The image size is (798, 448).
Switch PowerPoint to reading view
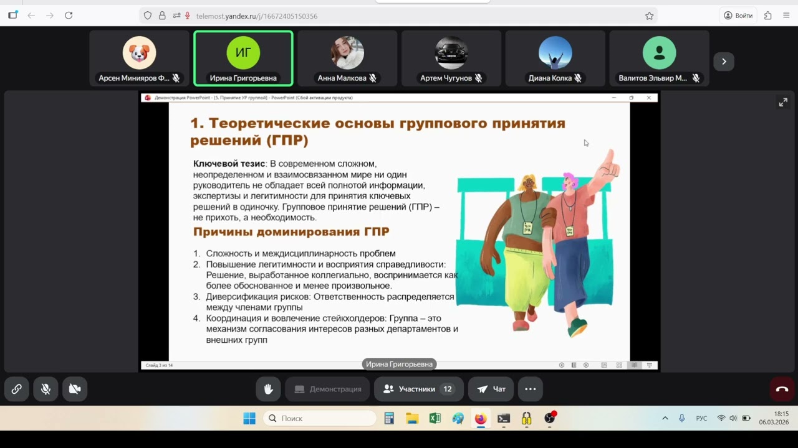[x=634, y=365]
